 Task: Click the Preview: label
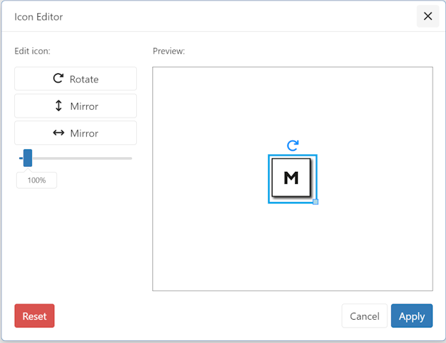tap(169, 51)
